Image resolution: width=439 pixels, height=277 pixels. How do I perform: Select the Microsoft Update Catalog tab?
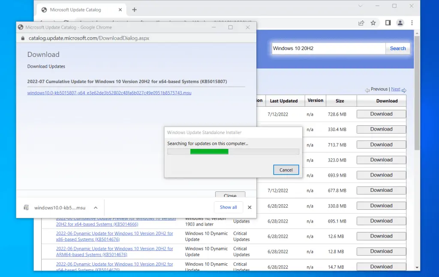tap(82, 10)
